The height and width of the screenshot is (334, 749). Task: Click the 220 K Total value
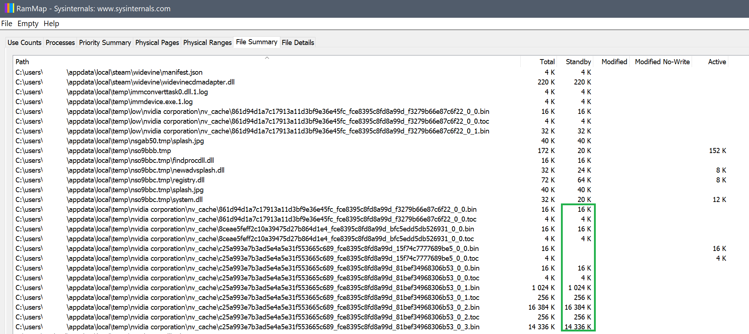[546, 82]
